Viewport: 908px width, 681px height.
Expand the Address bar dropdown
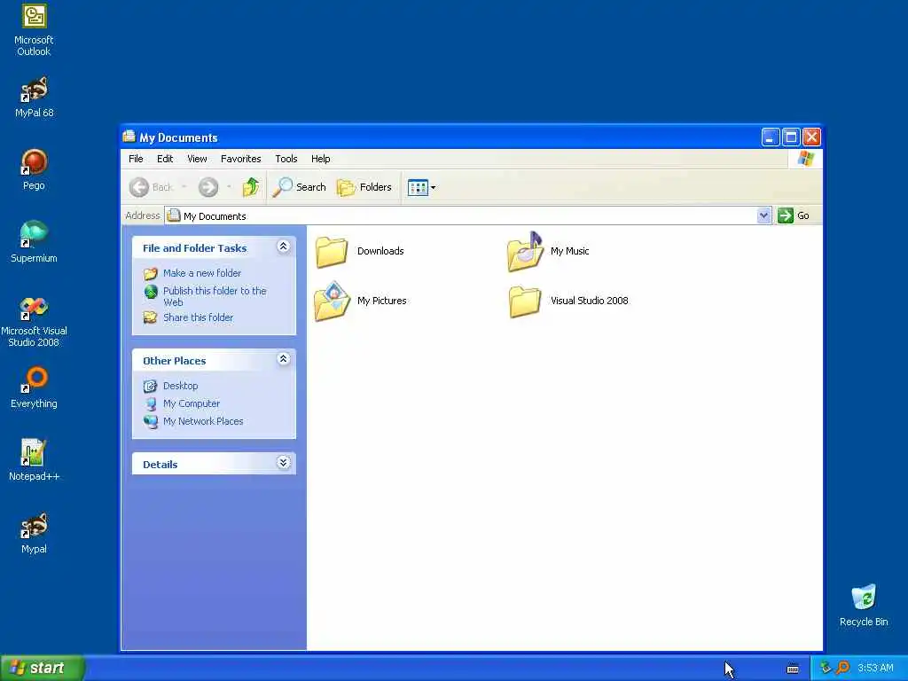pos(763,215)
